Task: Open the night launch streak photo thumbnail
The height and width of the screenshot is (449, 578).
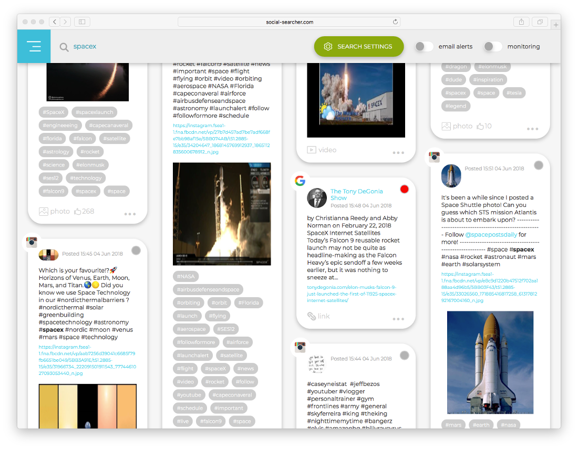Action: [88, 82]
